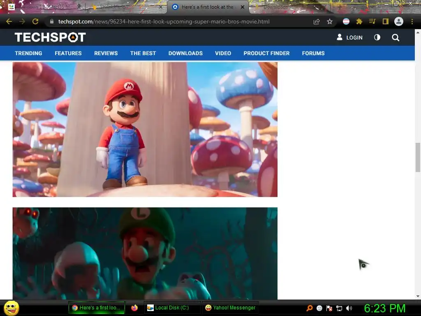Click the Luigi dark forest image
This screenshot has height=316, width=421.
145,253
